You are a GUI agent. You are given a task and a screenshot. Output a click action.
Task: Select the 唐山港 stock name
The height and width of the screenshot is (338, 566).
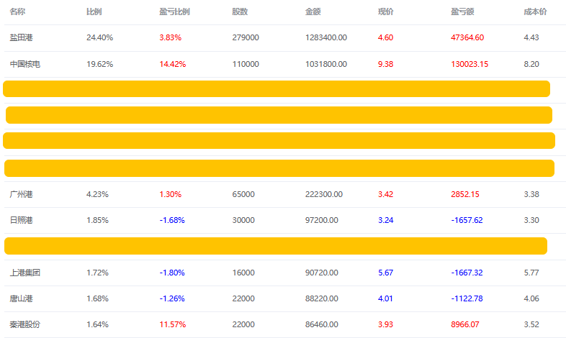(21, 298)
